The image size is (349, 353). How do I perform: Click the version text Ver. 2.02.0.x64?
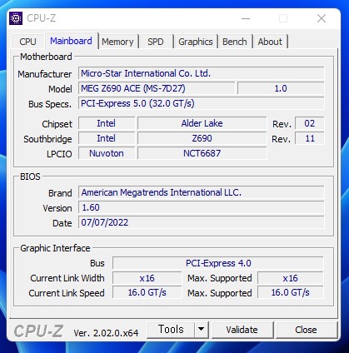(x=106, y=333)
